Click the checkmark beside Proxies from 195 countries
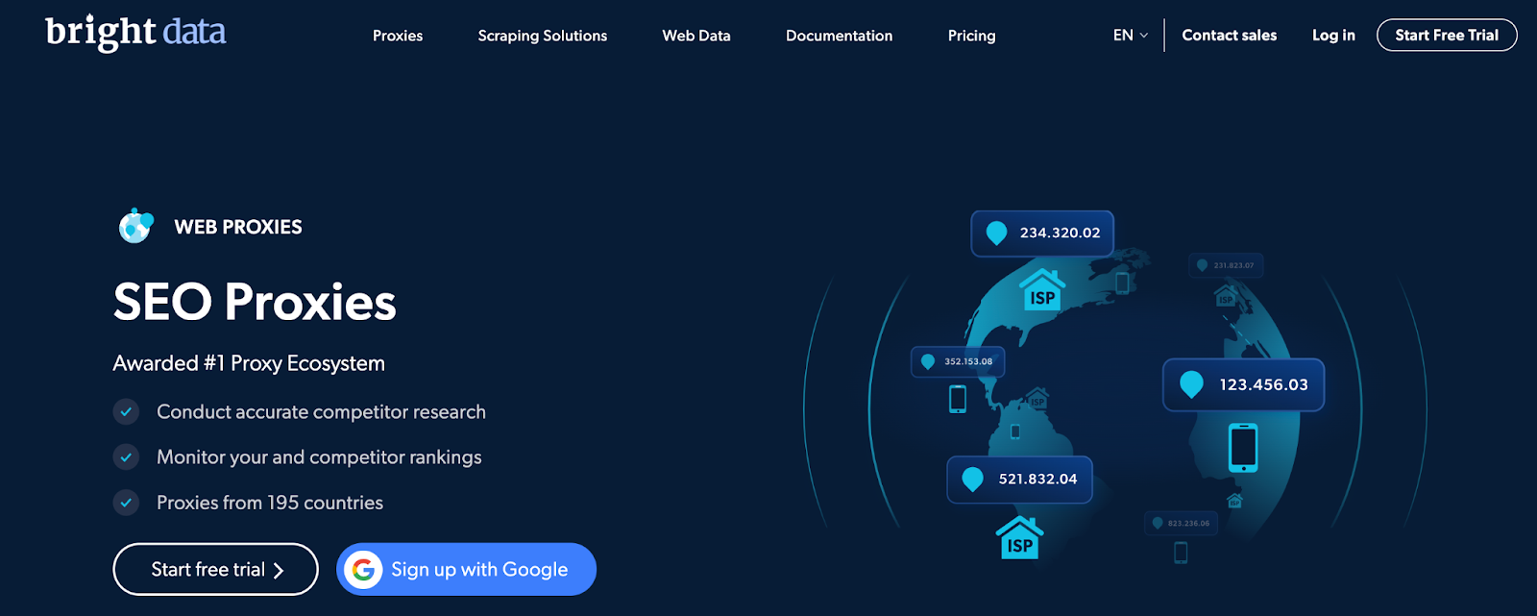This screenshot has width=1537, height=616. (x=126, y=503)
